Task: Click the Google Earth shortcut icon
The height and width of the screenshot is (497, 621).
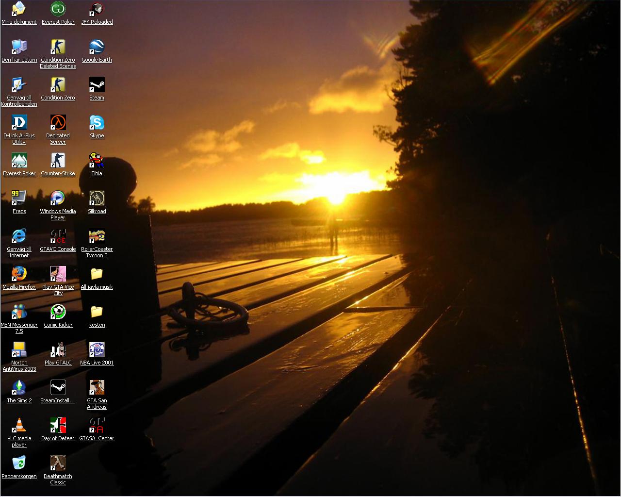Action: tap(97, 47)
